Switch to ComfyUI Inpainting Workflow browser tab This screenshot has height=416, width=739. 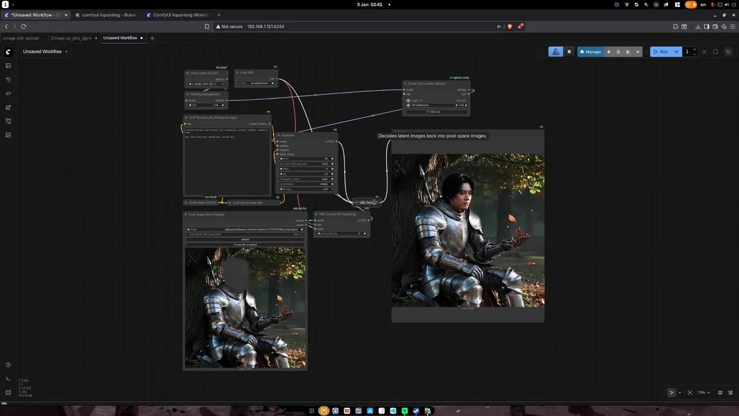tap(179, 15)
